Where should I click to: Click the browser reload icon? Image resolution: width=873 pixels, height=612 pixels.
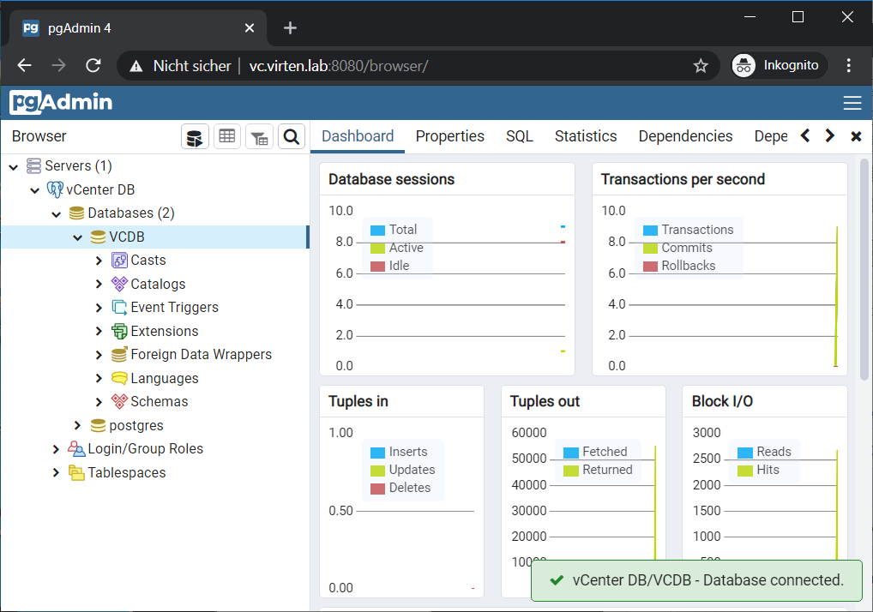(x=93, y=66)
